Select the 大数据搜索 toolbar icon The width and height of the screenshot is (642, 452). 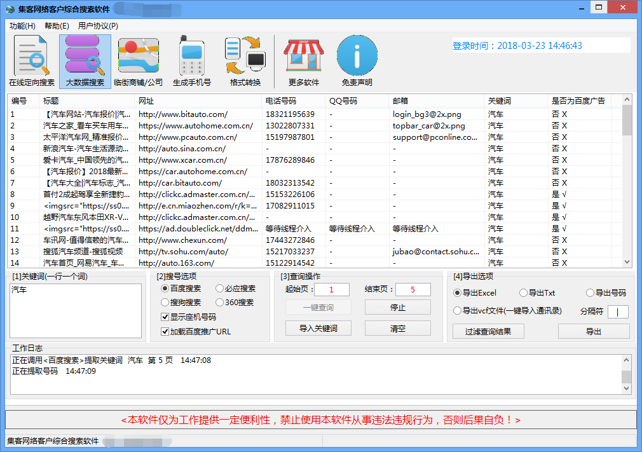(85, 61)
